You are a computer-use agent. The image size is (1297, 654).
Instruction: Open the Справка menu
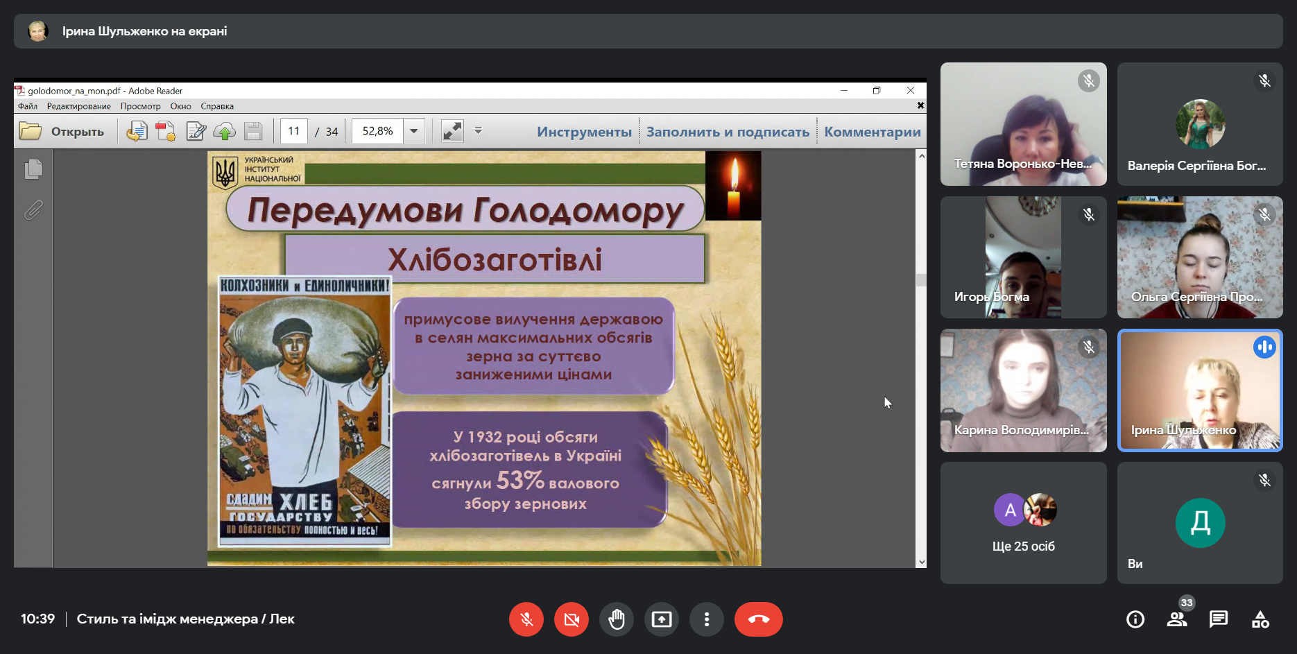click(x=217, y=106)
